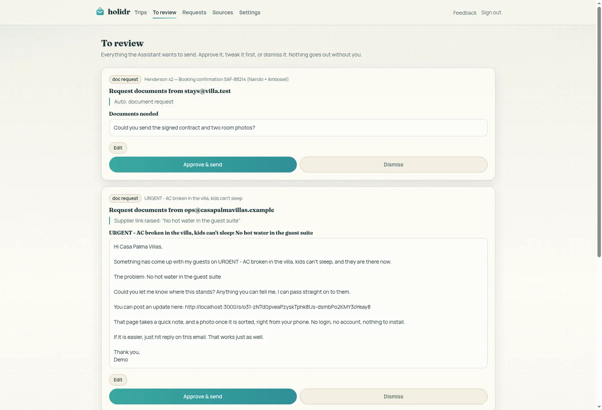602x410 pixels.
Task: Open the Trips tab
Action: pos(140,12)
